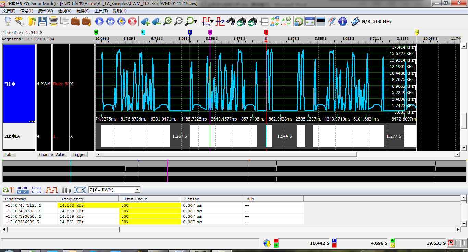
Task: Click the Value column button
Action: click(x=60, y=155)
